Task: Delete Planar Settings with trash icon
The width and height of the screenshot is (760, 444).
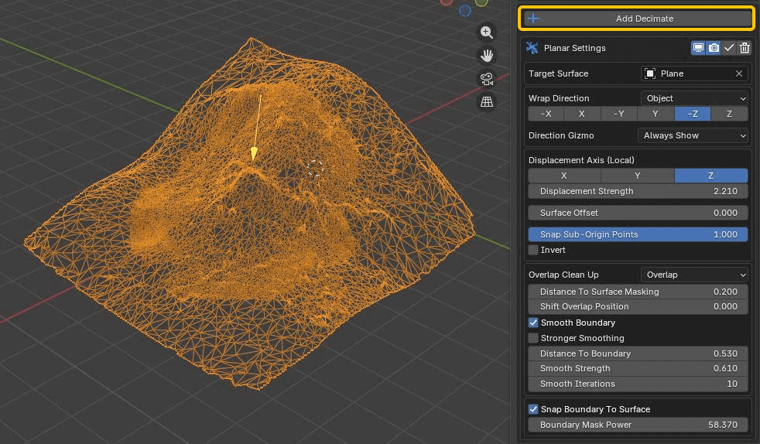Action: click(x=745, y=48)
